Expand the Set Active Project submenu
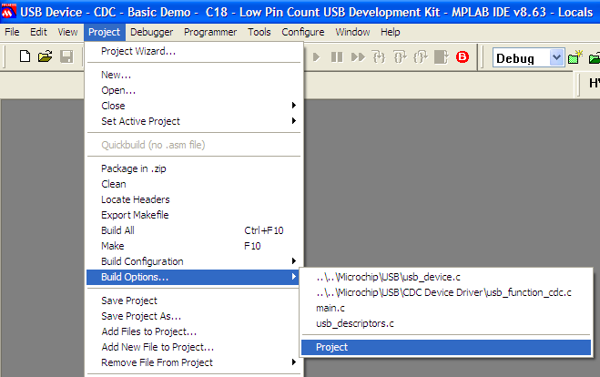600x377 pixels. pos(193,121)
